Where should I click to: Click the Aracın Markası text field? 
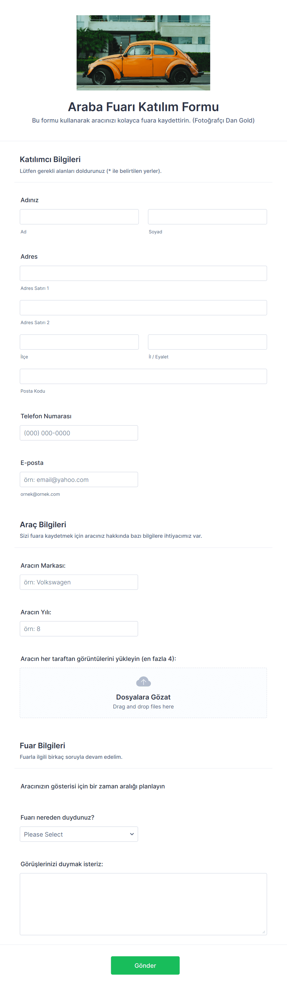(x=79, y=582)
